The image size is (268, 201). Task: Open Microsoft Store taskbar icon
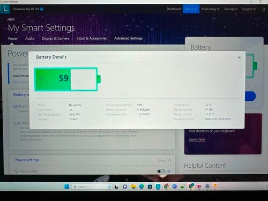150,187
